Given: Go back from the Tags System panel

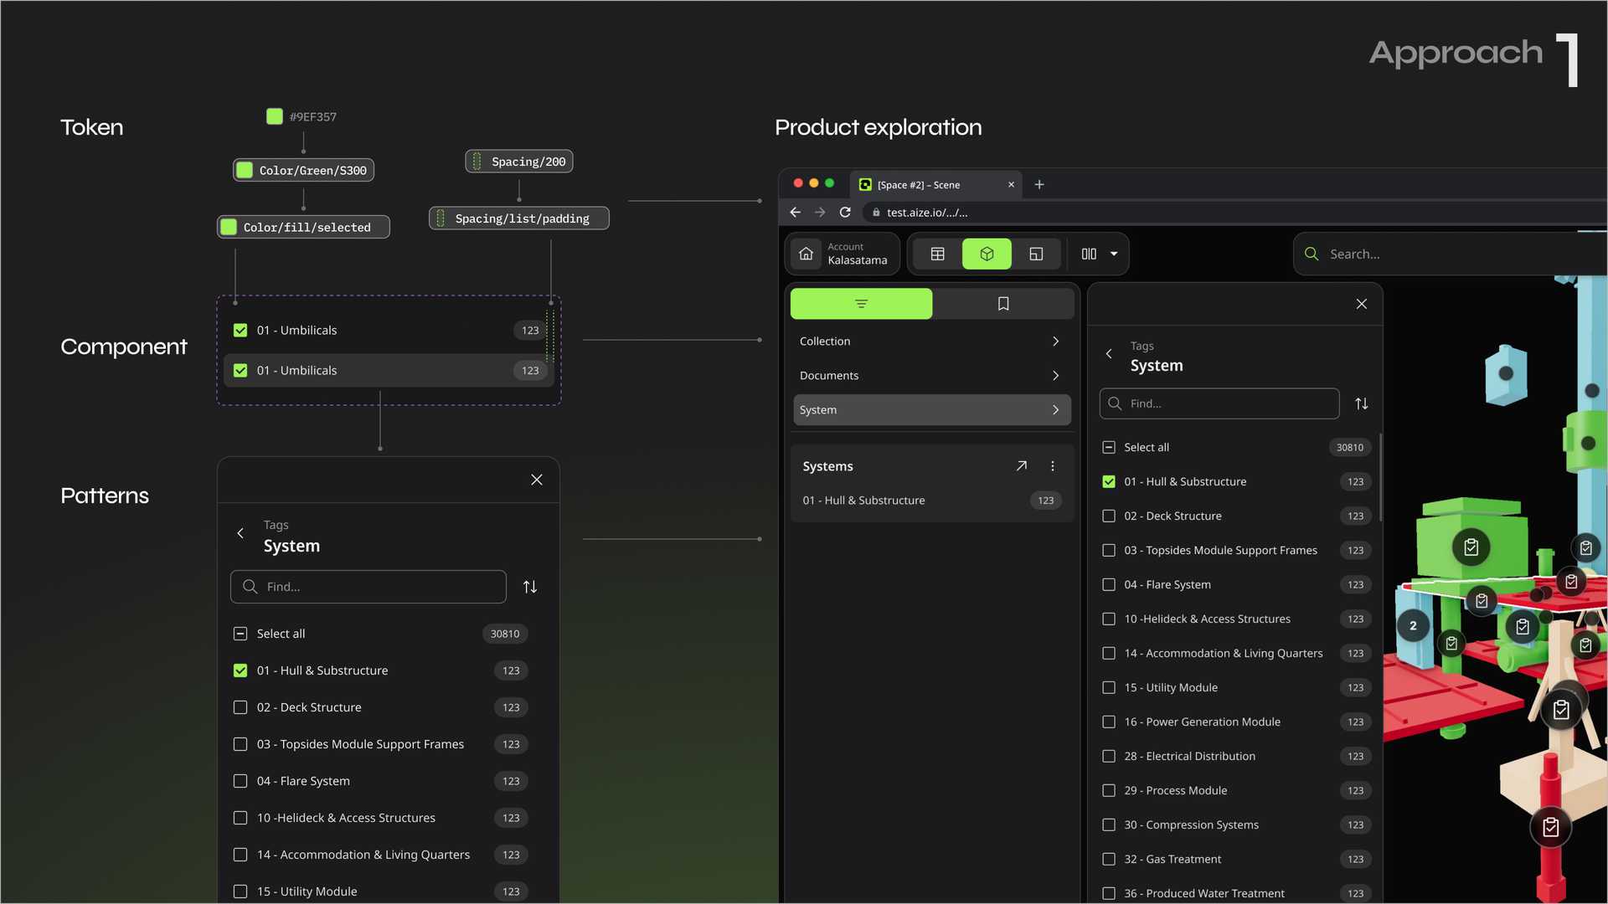Looking at the screenshot, I should [1109, 354].
